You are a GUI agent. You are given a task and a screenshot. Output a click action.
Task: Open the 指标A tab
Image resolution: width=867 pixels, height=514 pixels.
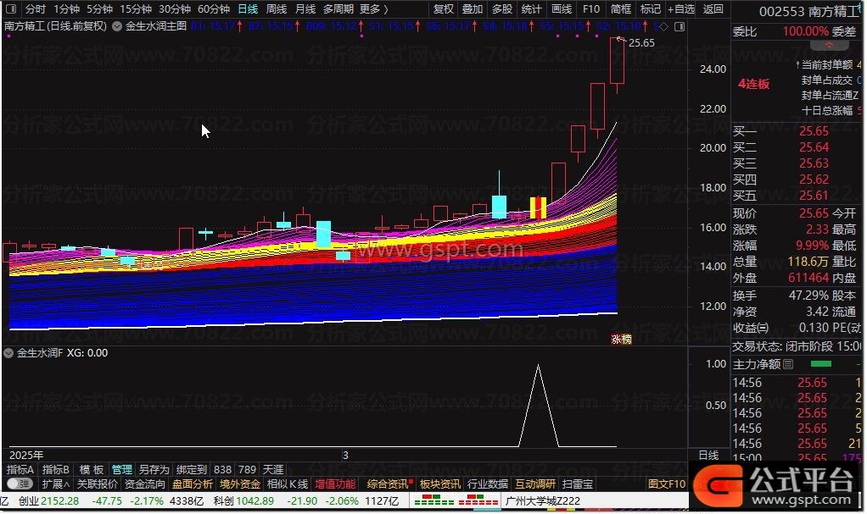point(20,469)
